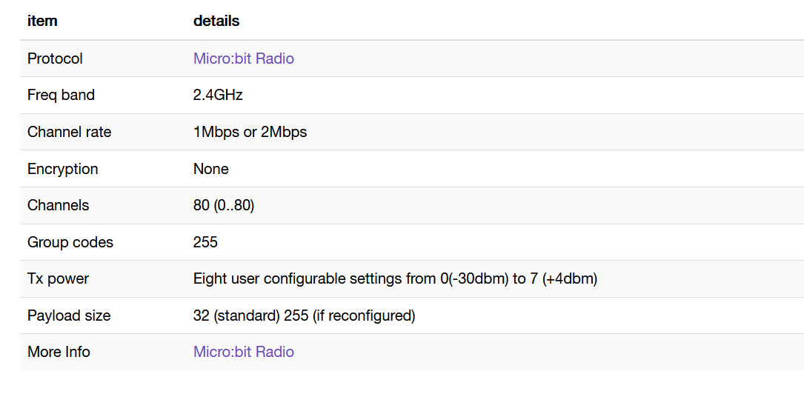This screenshot has width=804, height=394.
Task: Open Micro:bit Radio link in Protocol row
Action: (x=243, y=59)
